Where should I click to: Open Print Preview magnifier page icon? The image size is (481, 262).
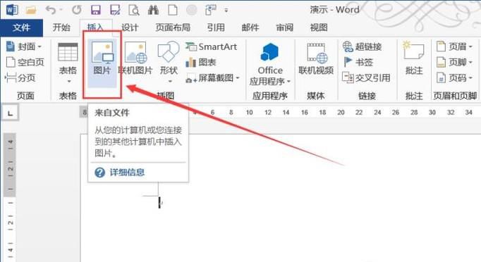134,10
